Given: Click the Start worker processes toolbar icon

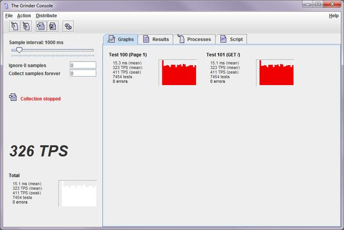Looking at the screenshot, I should pos(14,26).
